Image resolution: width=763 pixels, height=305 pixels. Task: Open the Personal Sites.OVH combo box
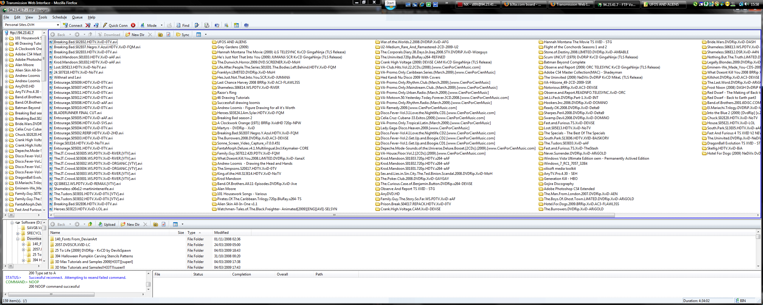click(x=32, y=25)
